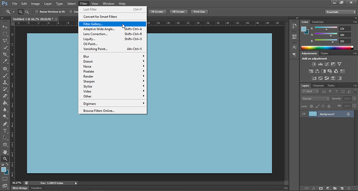This screenshot has height=191, width=358.
Task: Select the Polygonal Lasso tool
Action: pos(5,40)
